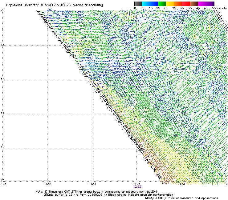Click the longitude label '-126'
Screen dimensions: 228x200
[136, 184]
